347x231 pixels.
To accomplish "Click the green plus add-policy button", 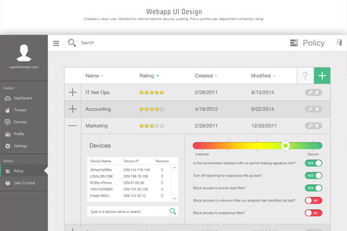I will coord(322,76).
